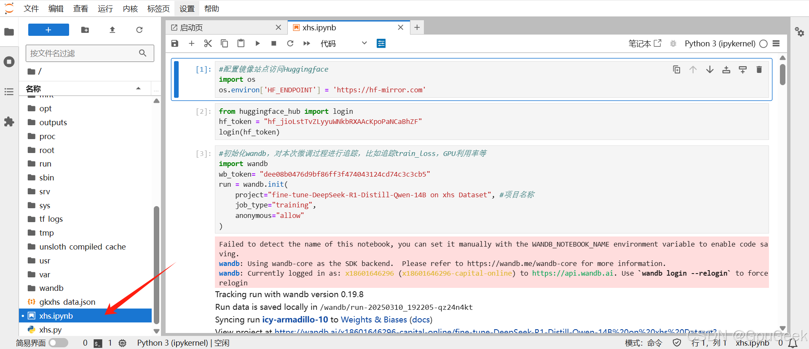Select the outputs folder
Screen dimensions: 809x349
[85, 122]
